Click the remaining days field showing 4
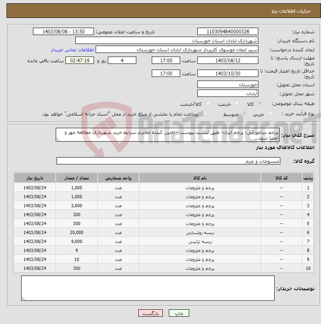 [x=122, y=60]
